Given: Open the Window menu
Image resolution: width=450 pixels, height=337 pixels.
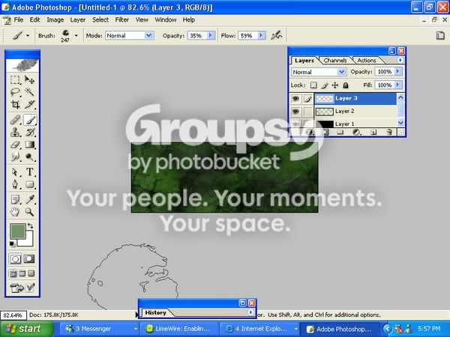Looking at the screenshot, I should tap(166, 19).
